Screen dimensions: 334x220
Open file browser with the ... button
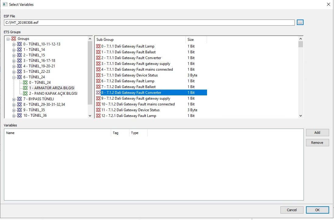pos(300,23)
